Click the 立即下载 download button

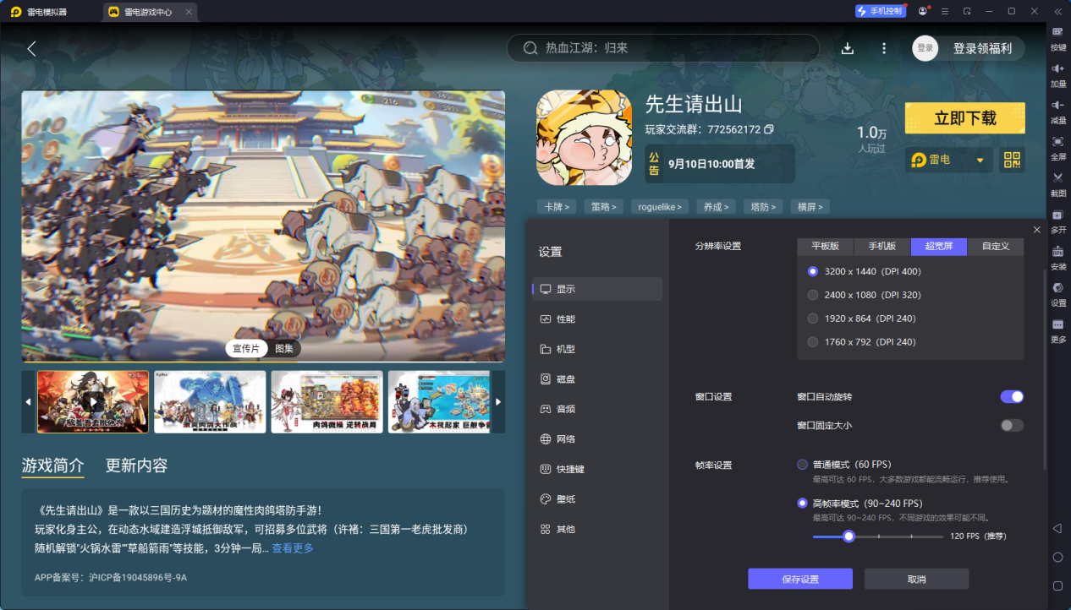pyautogui.click(x=965, y=118)
